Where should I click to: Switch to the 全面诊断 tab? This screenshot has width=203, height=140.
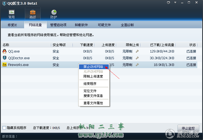pyautogui.click(x=127, y=25)
